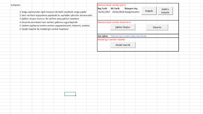Select the instruction starting 'model hazırlık ile'

coord(45,29)
